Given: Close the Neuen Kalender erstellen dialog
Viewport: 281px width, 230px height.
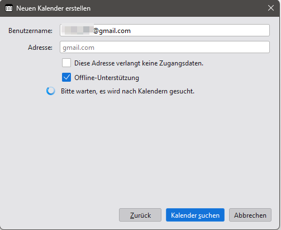Looking at the screenshot, I should tap(271, 8).
